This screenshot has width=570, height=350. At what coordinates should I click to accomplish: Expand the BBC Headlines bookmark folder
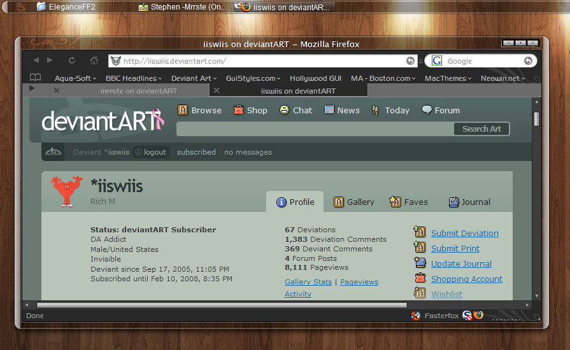tap(134, 78)
